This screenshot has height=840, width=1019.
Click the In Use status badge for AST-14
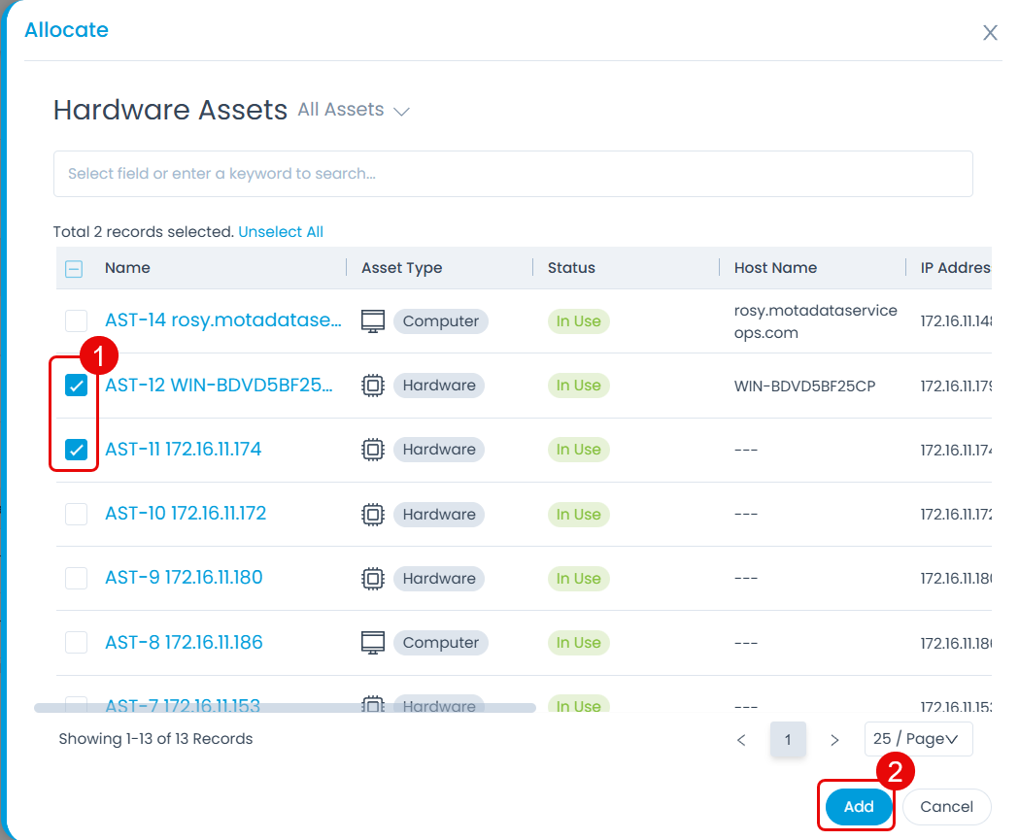coord(578,320)
